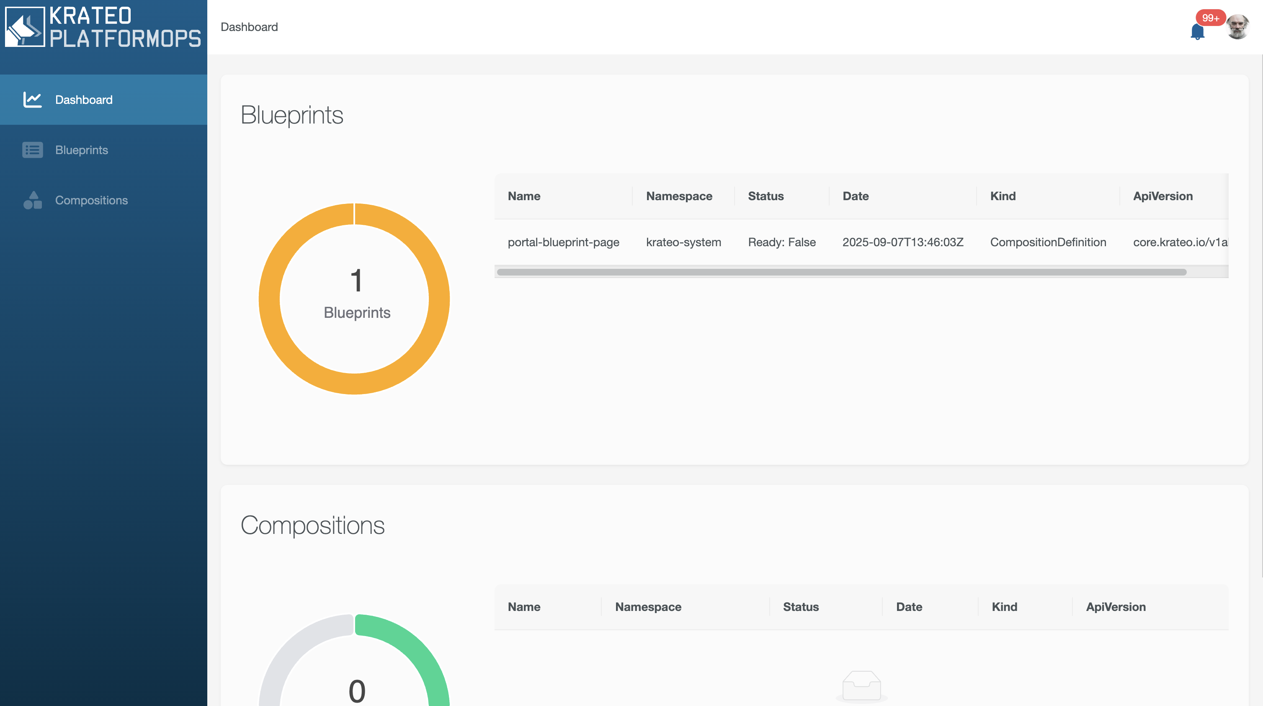This screenshot has height=706, width=1263.
Task: Open the user avatar menu
Action: pyautogui.click(x=1237, y=27)
